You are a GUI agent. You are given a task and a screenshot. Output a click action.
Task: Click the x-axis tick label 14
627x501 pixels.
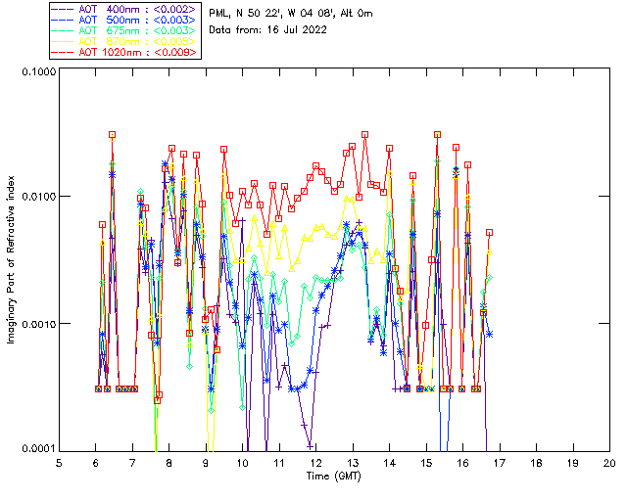point(390,463)
